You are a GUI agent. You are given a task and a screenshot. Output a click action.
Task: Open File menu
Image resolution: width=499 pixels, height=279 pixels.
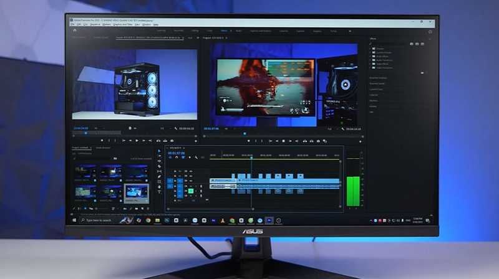point(72,24)
